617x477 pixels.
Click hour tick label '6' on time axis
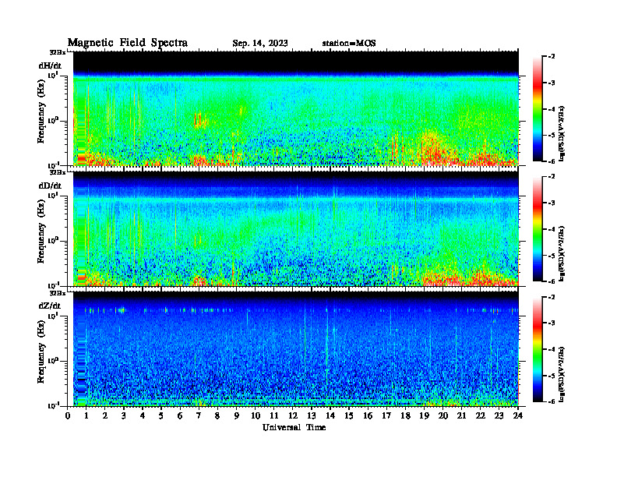[180, 415]
